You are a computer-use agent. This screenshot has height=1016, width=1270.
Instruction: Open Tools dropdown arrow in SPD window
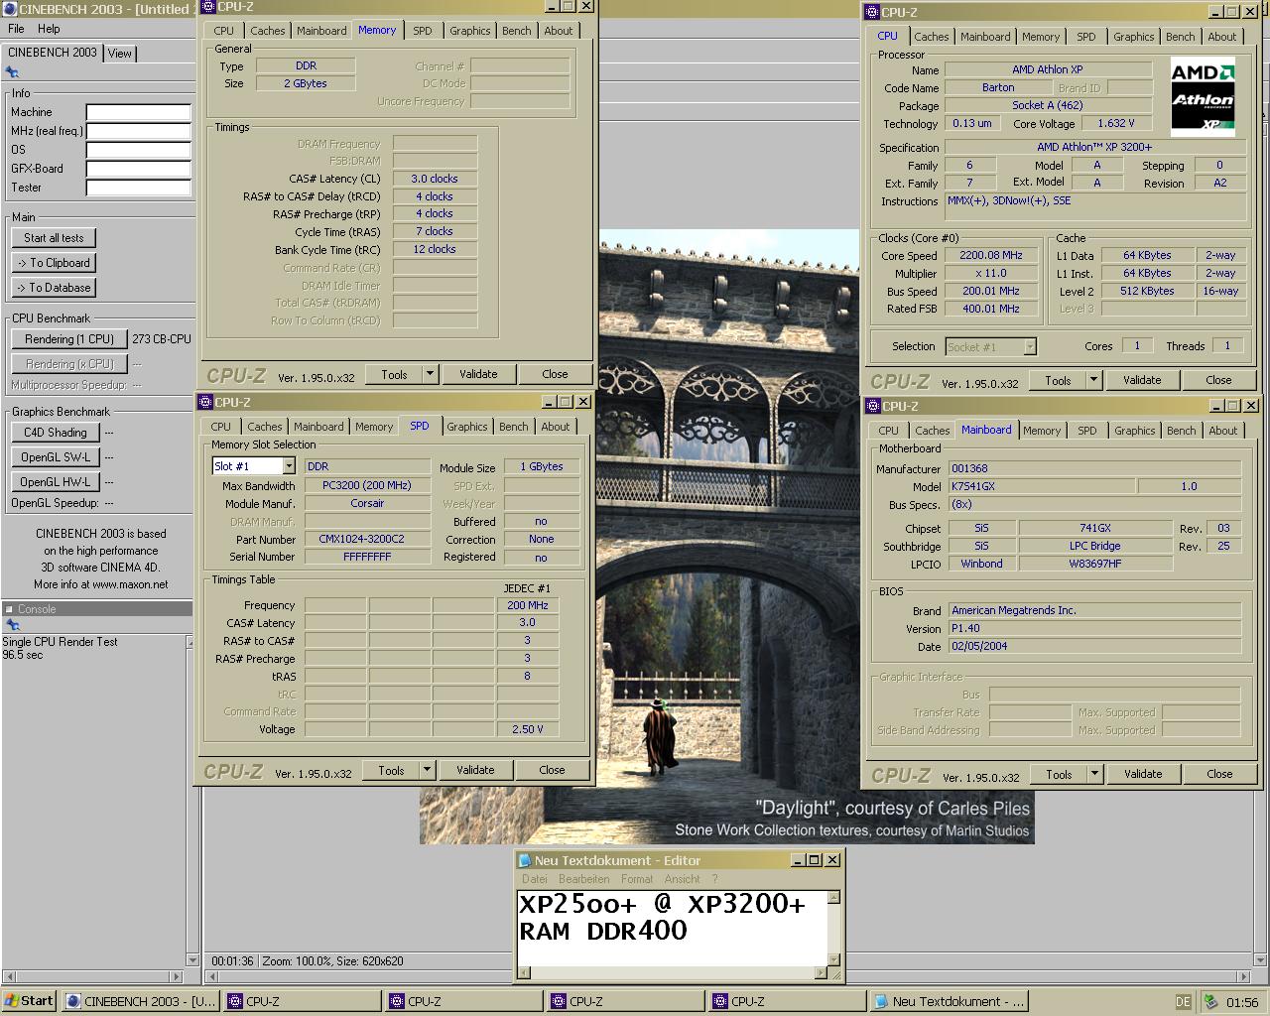427,770
